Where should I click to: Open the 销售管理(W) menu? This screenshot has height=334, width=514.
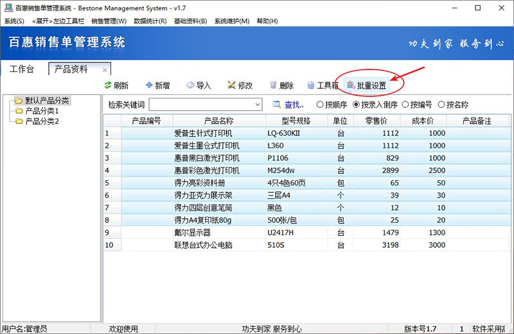[109, 21]
